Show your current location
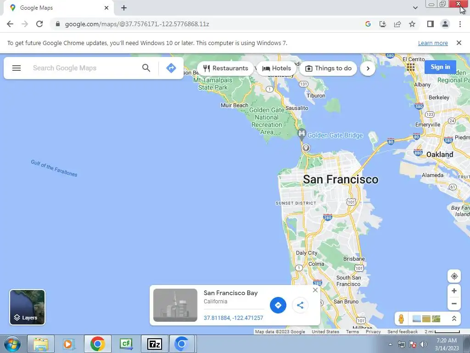Image resolution: width=470 pixels, height=353 pixels. (454, 276)
